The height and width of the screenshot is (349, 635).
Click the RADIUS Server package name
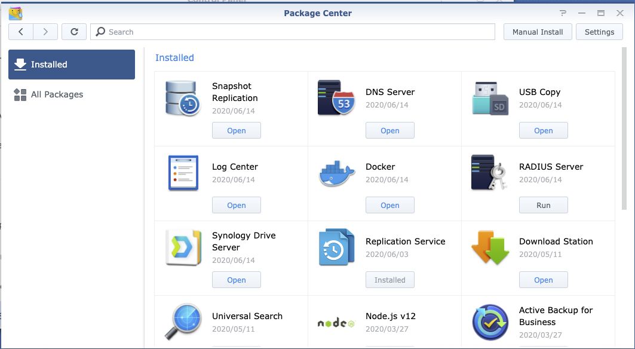551,167
